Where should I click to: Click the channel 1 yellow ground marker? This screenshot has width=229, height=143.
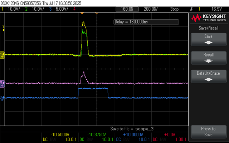click(3, 55)
